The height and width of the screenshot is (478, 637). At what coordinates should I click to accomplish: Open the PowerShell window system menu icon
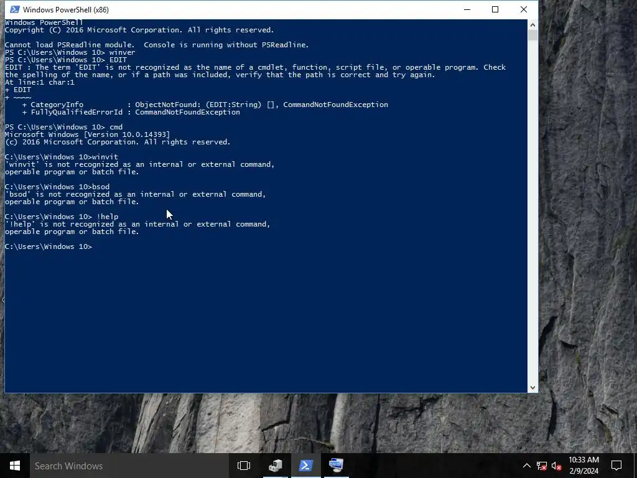coord(14,9)
